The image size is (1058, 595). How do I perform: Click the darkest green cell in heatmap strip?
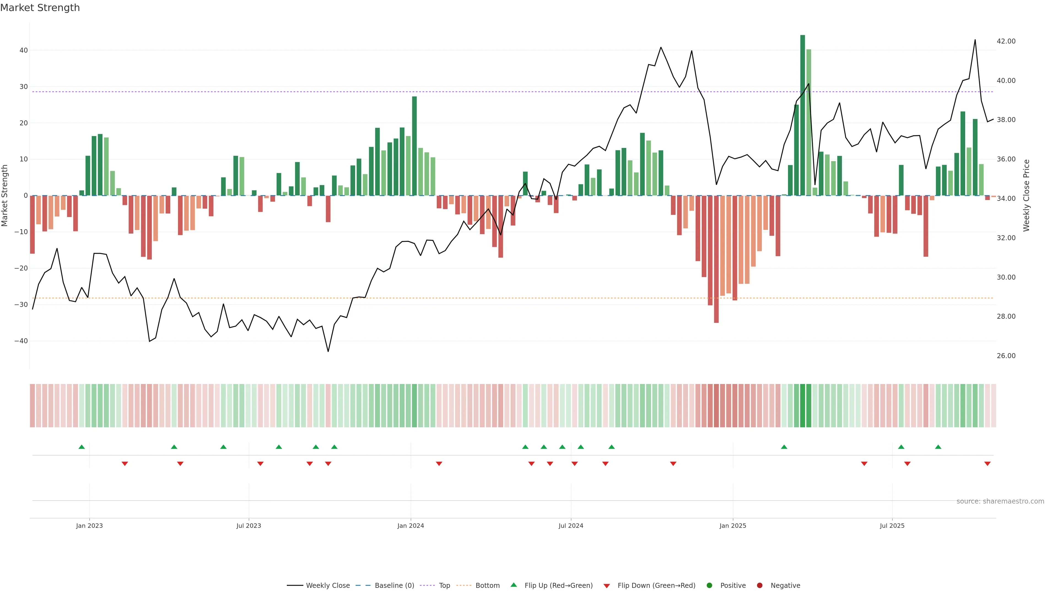(803, 406)
